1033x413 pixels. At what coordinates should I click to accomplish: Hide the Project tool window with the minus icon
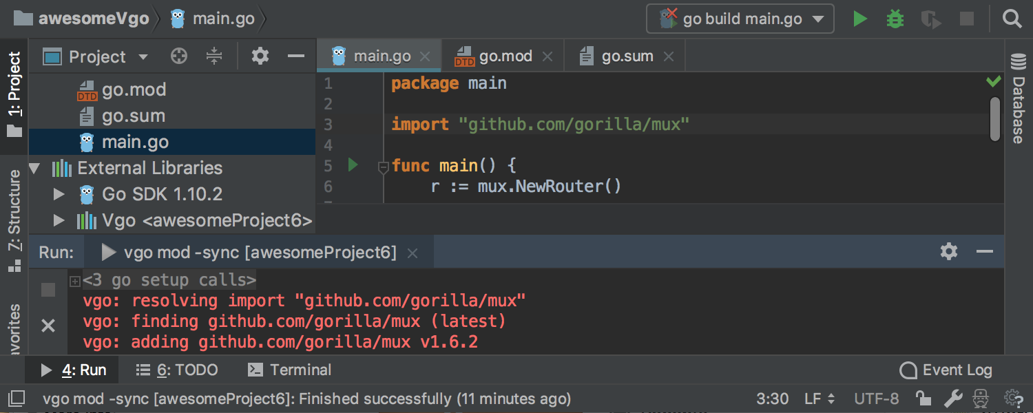click(296, 56)
